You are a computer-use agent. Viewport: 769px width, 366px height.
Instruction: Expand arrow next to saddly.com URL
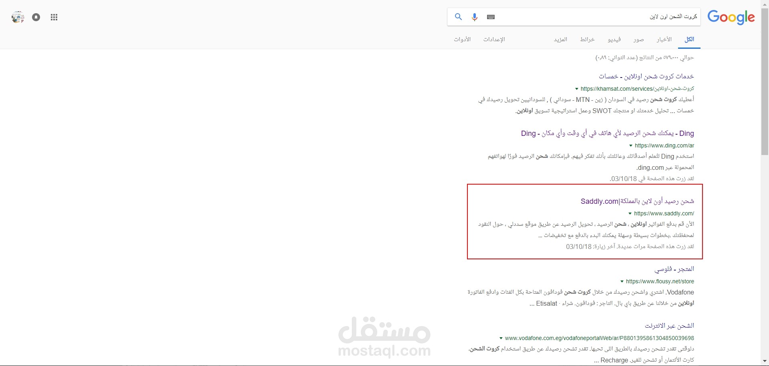pyautogui.click(x=630, y=213)
